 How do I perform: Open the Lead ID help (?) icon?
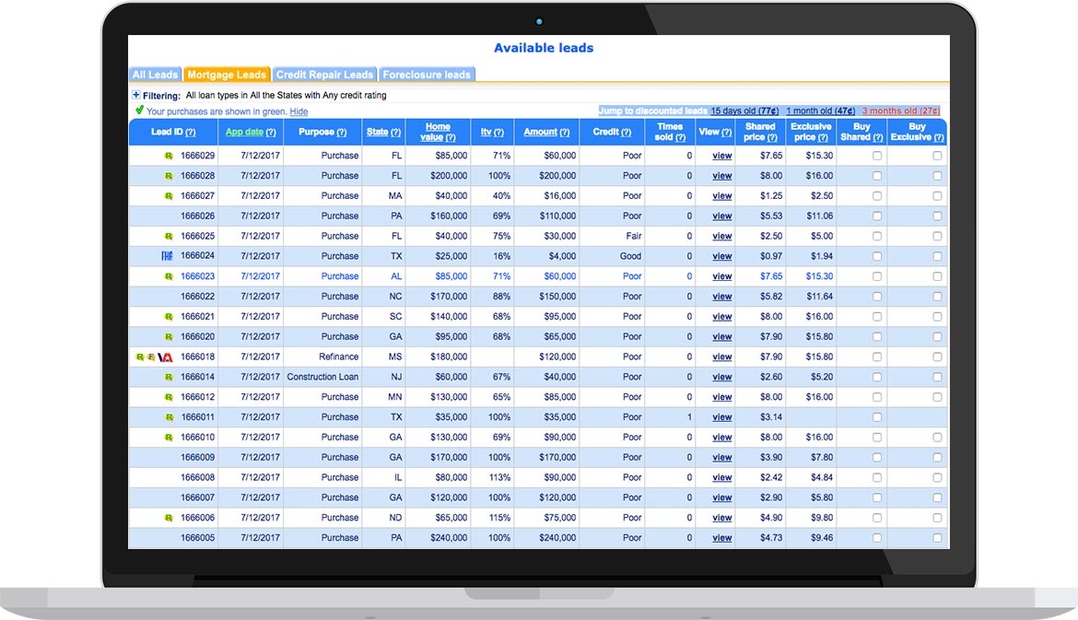[x=193, y=132]
